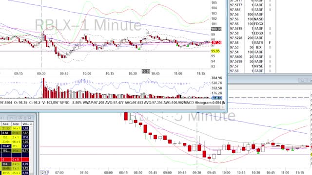Click the yellow 95.95 price level label
Image resolution: width=312 pixels, height=175 pixels.
[x=215, y=51]
